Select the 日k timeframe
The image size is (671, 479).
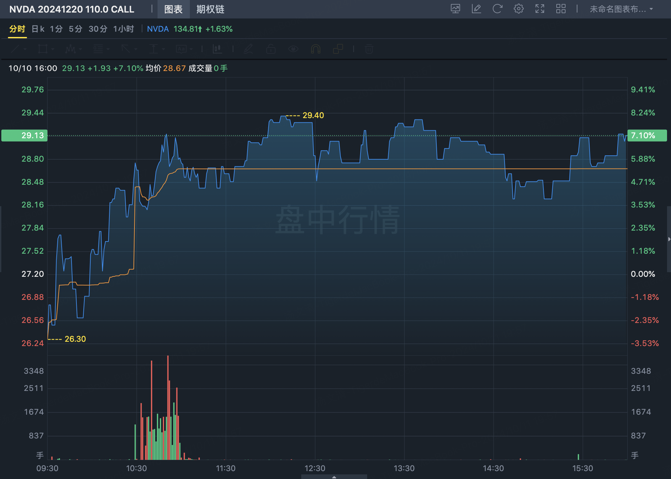[38, 29]
